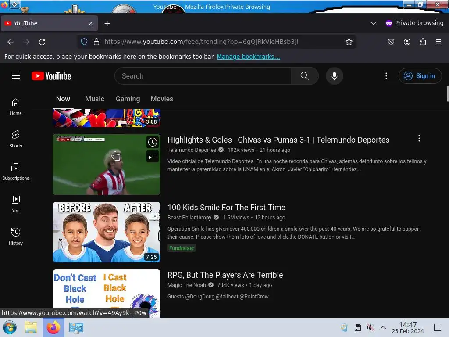Visit Magic The Noah channel
The height and width of the screenshot is (337, 449).
[x=187, y=285]
